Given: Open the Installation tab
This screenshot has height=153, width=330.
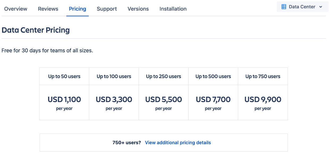Looking at the screenshot, I should [173, 9].
